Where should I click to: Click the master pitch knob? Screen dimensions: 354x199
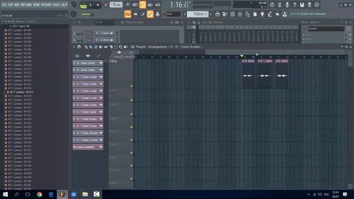tap(74, 14)
